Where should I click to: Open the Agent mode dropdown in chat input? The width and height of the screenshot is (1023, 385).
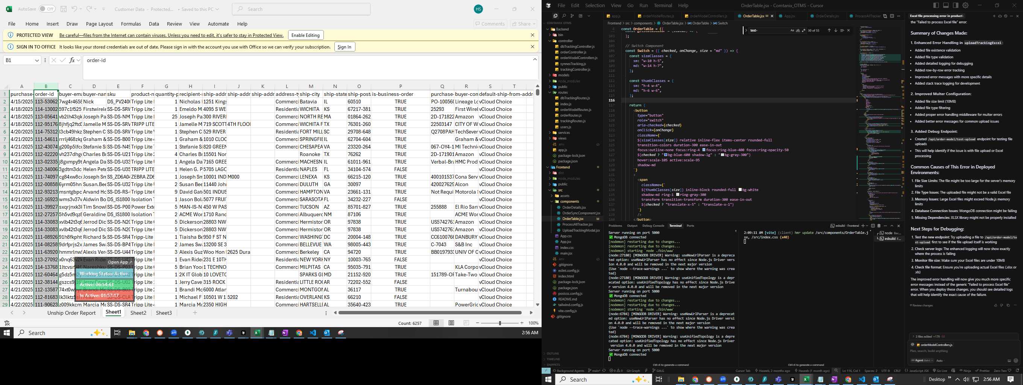921,361
